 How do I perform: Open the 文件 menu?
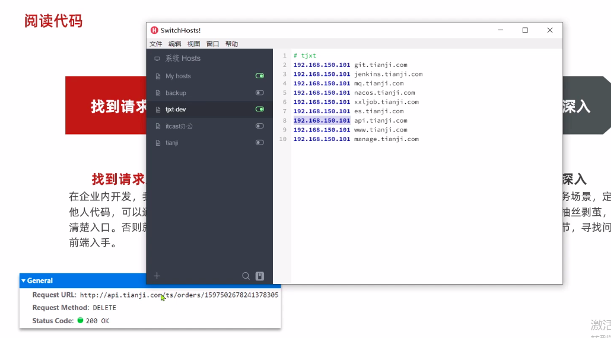point(156,44)
